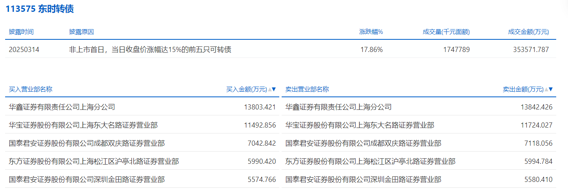Open 国泰君安成都双庆路 in the buy list
The image size is (568, 189).
click(87, 143)
